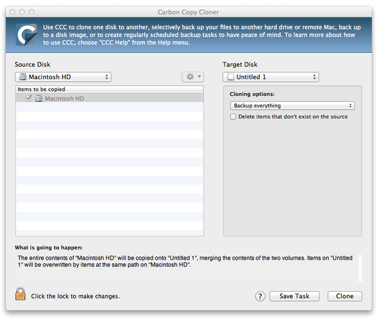Click the Macintosh HD drive icon in the items list
This screenshot has width=379, height=318.
point(39,98)
